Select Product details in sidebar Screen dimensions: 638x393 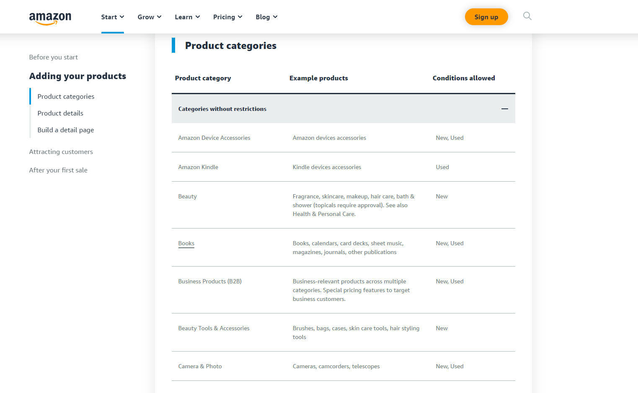pyautogui.click(x=60, y=113)
